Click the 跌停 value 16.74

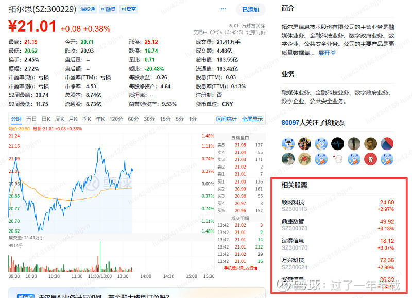pos(151,51)
